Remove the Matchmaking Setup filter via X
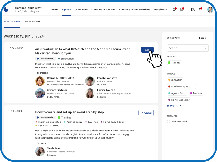Viewport: 217px width, 162px height. (x=193, y=86)
